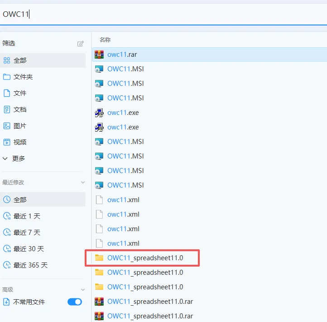Click the WinRAR icon of owc11.rar
Screen dimensions: 327x322
coord(99,54)
